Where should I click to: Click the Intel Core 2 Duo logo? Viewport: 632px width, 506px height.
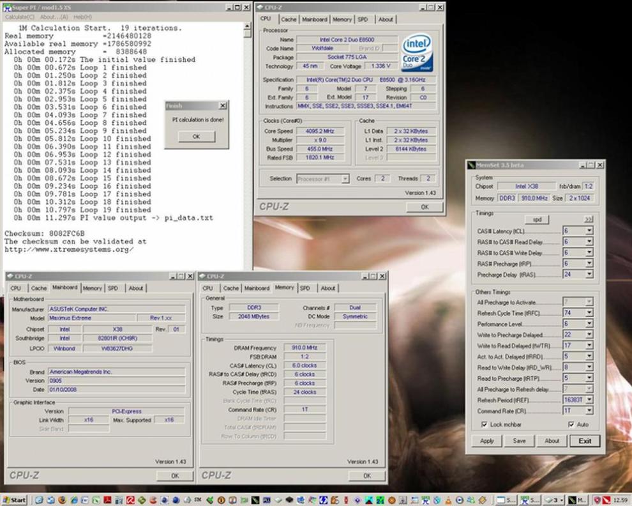[x=418, y=52]
